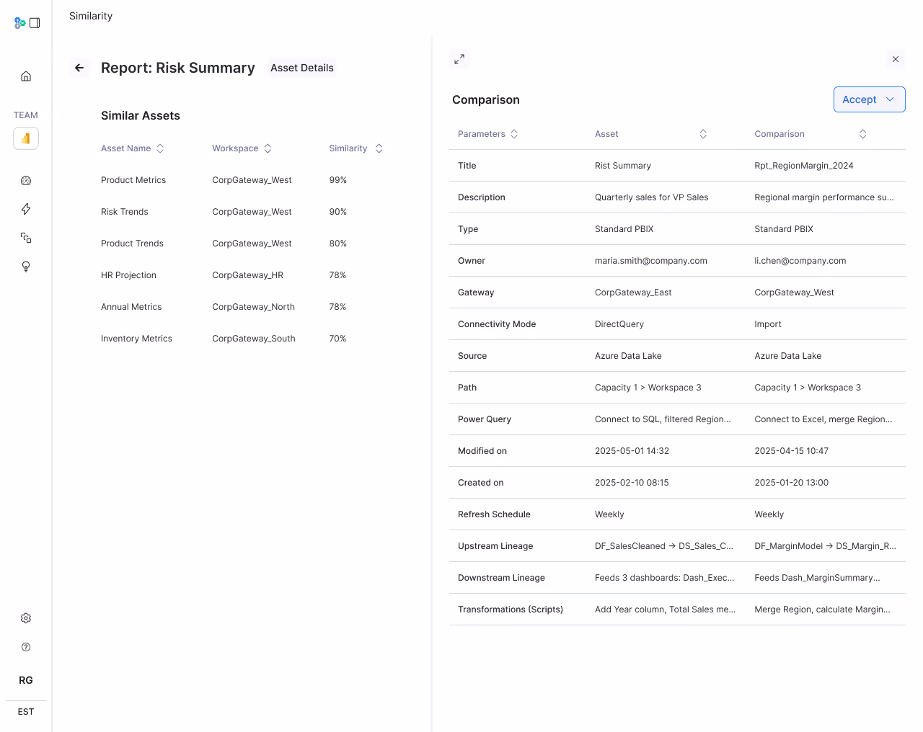Click the Feeds 3 dashboards lineage value
This screenshot has height=732, width=923.
pos(665,578)
